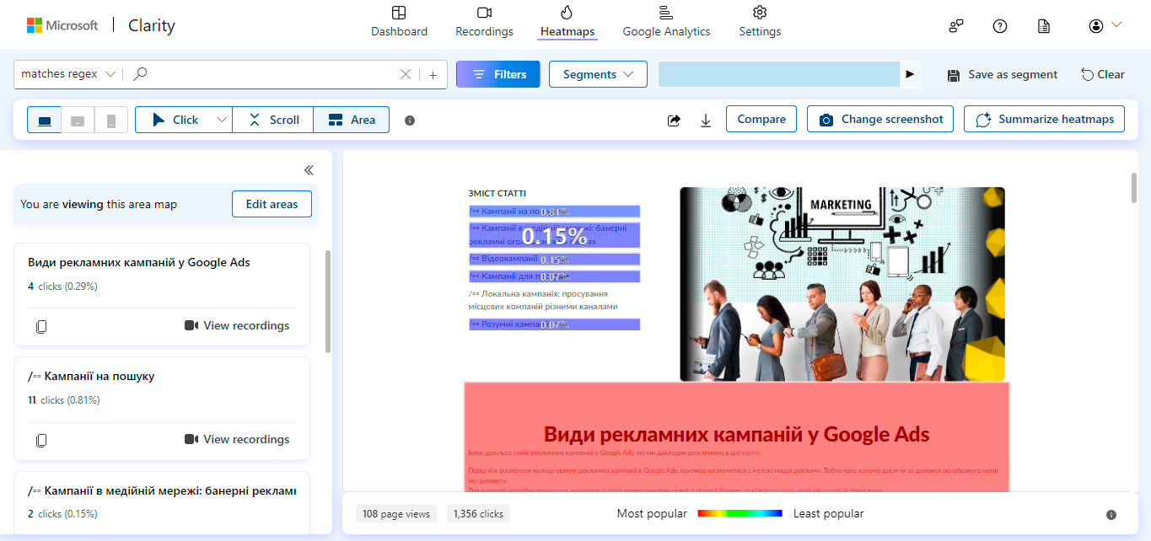Click the left panel scrollbar
Viewport: 1151px width, 541px height.
click(328, 301)
